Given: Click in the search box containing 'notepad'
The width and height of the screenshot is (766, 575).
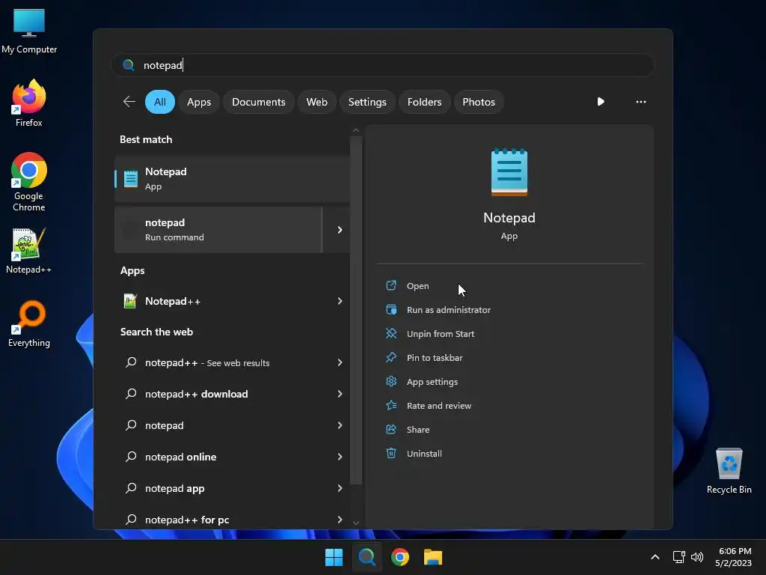Looking at the screenshot, I should [382, 65].
